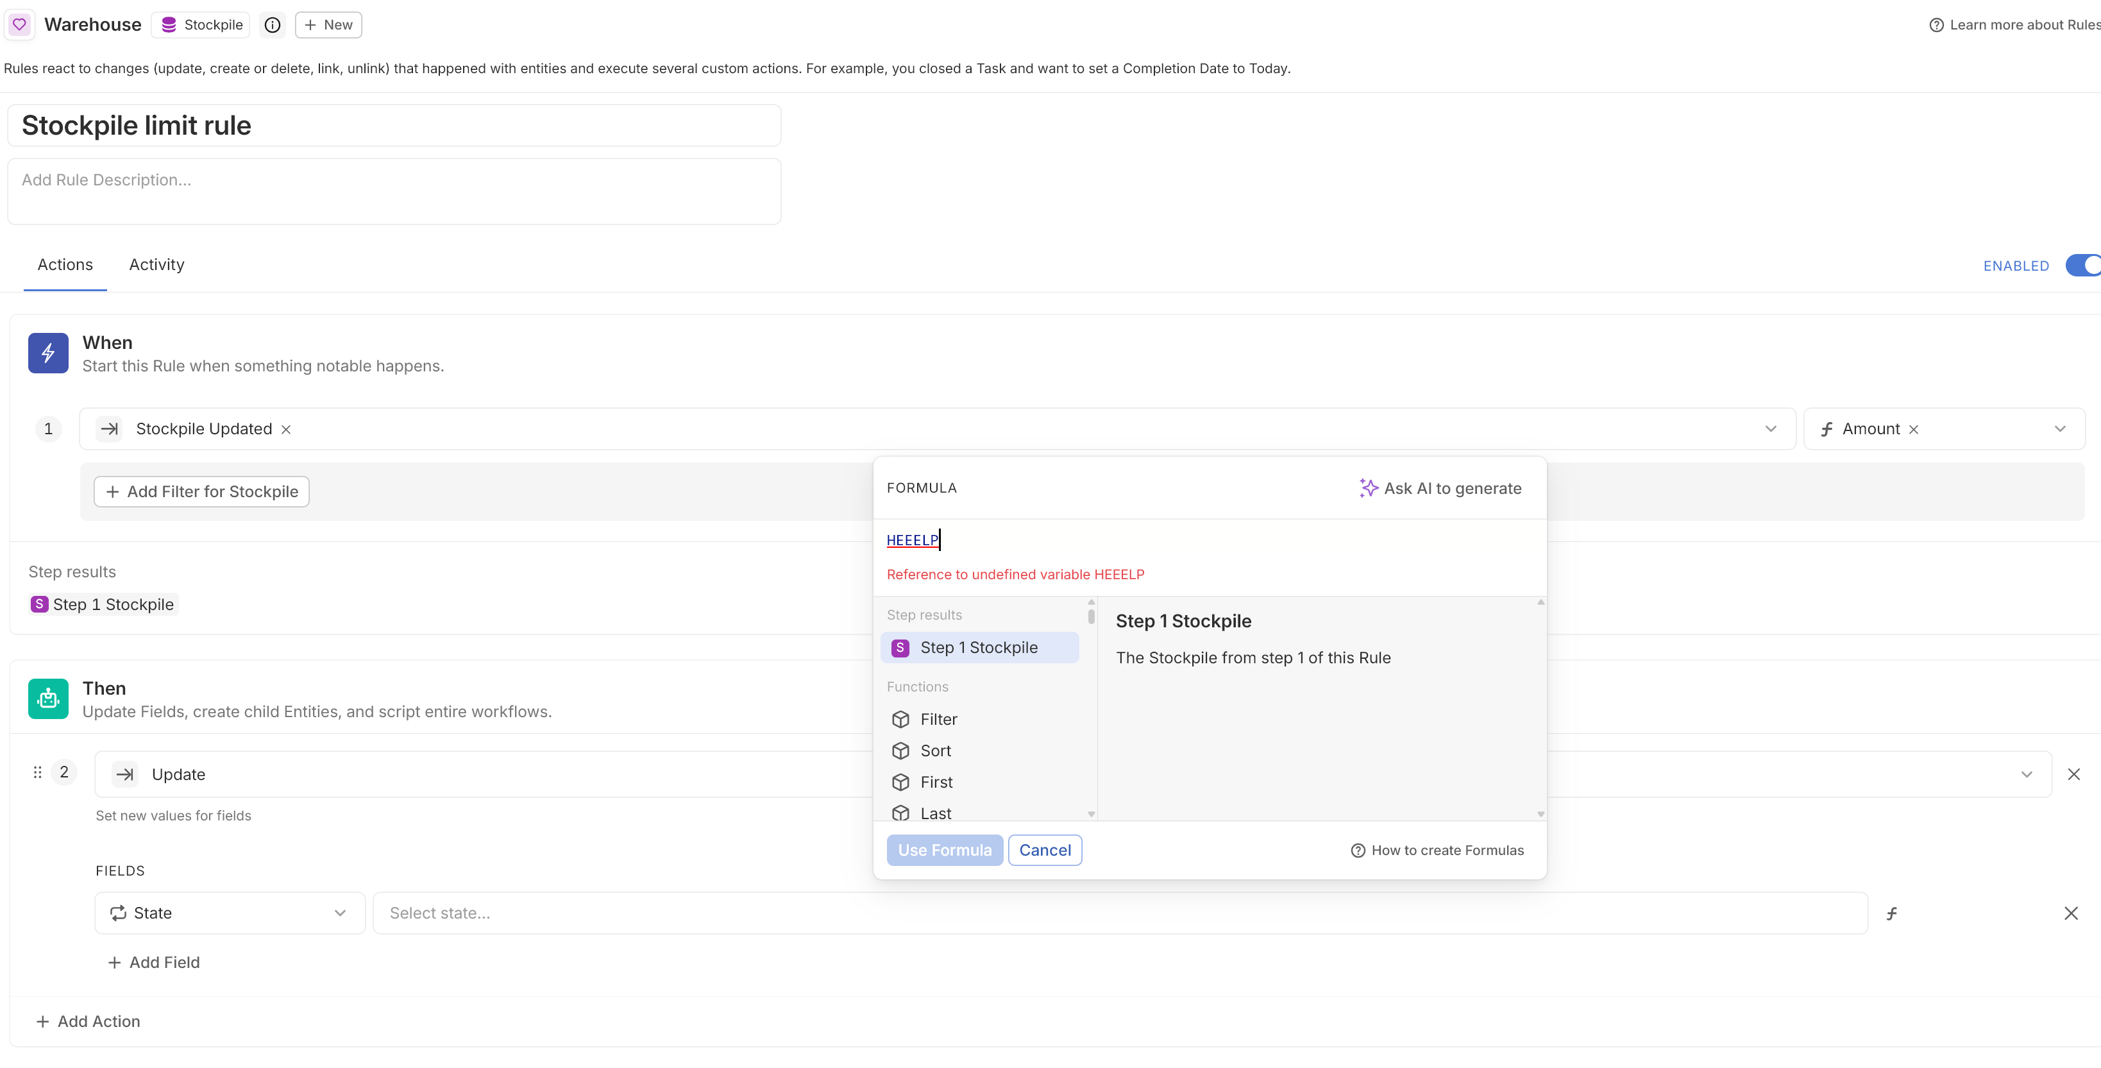Remove the State field row
This screenshot has width=2101, height=1068.
pyautogui.click(x=2071, y=913)
